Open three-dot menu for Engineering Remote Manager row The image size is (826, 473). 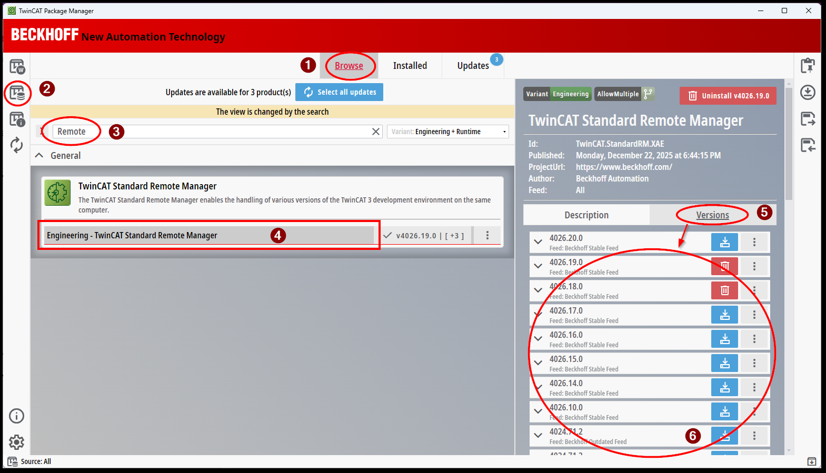(487, 235)
